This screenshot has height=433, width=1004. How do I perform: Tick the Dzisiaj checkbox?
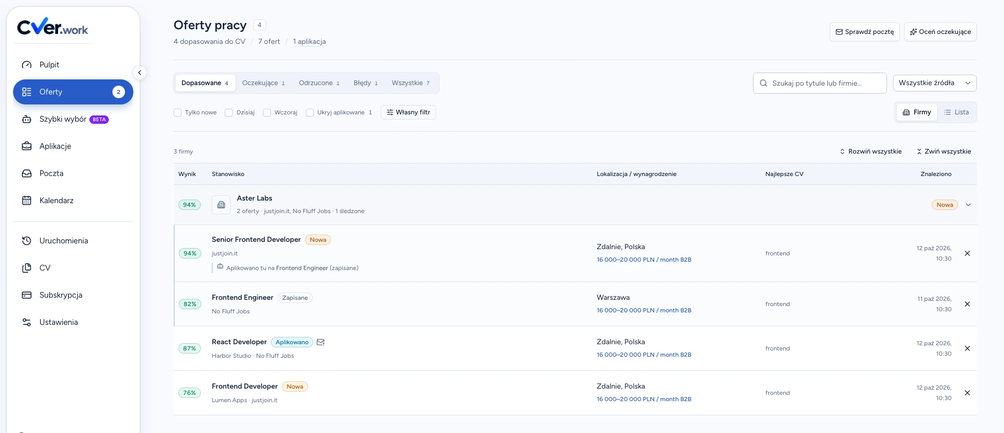tap(229, 112)
